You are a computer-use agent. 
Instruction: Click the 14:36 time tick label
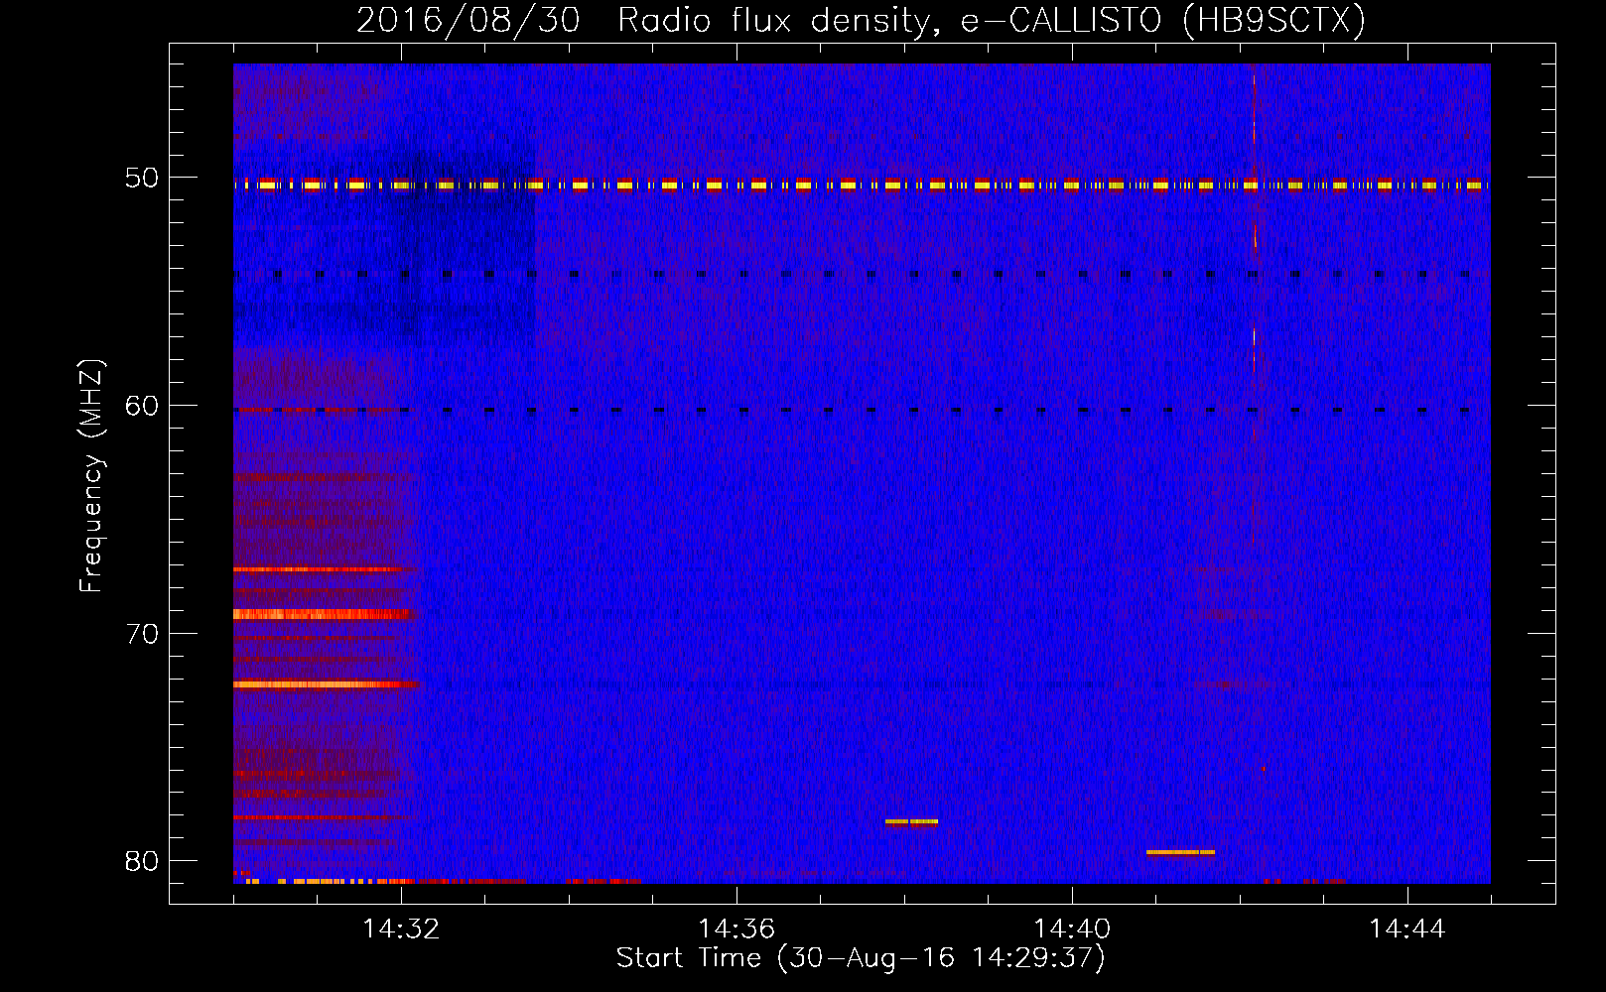point(736,930)
